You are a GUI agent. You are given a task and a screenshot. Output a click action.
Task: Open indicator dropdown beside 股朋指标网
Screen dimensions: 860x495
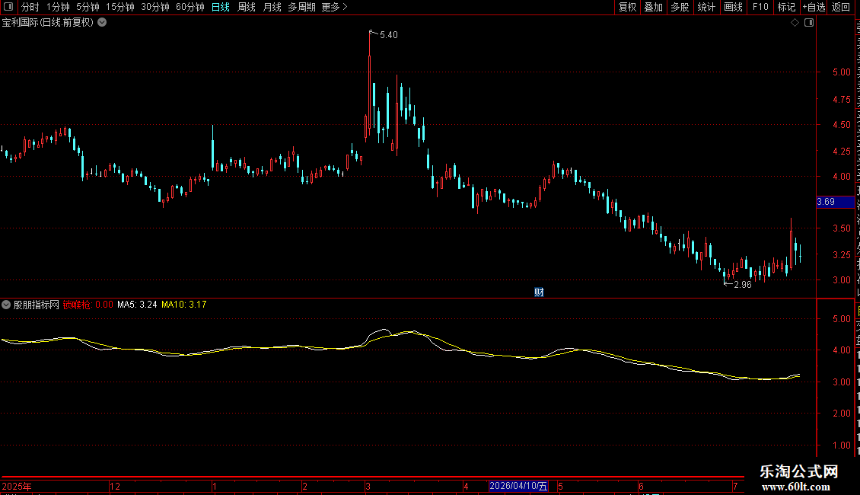(x=6, y=305)
